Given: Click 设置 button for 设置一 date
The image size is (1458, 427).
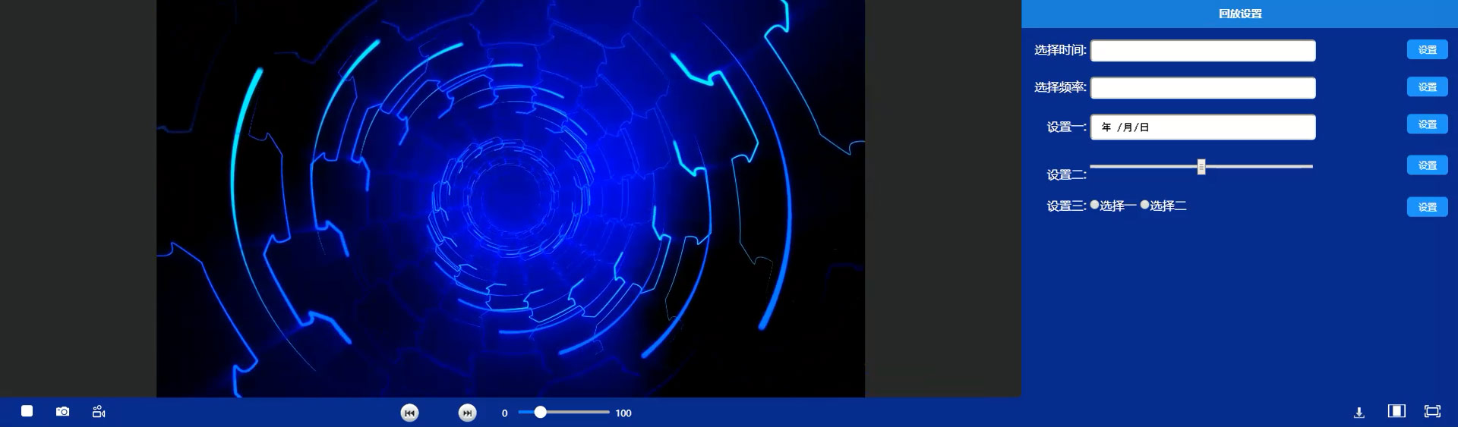Looking at the screenshot, I should tap(1427, 124).
